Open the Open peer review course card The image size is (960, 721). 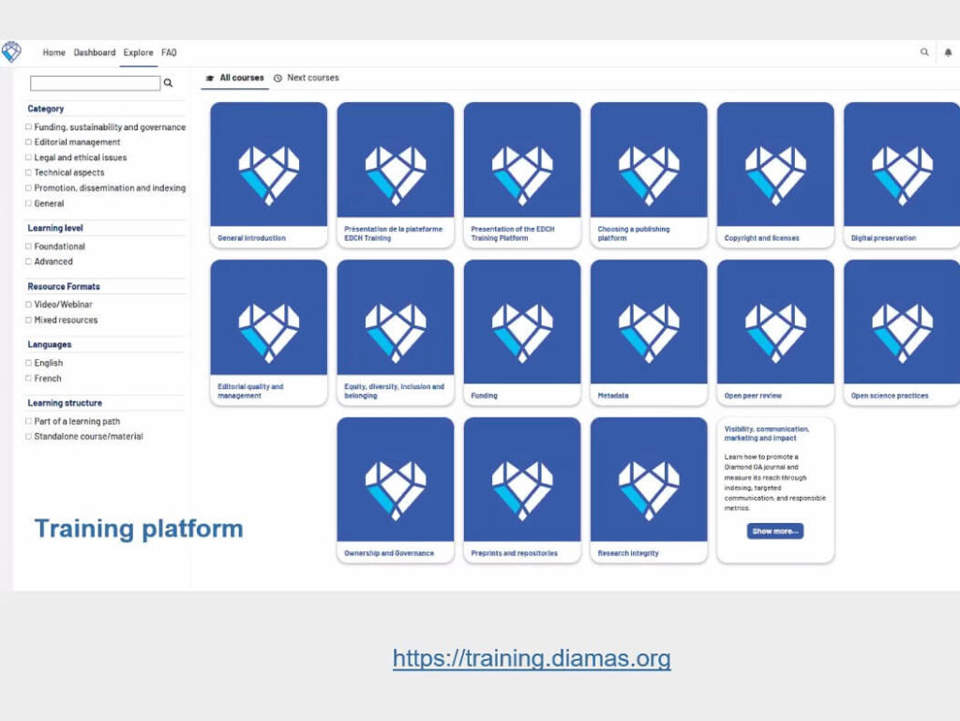pyautogui.click(x=775, y=332)
